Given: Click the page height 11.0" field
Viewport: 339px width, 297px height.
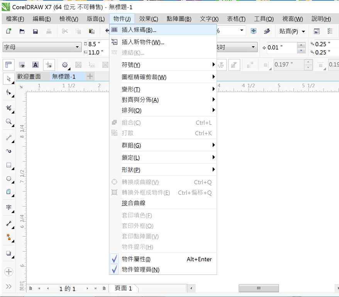Looking at the screenshot, I should pyautogui.click(x=98, y=53).
